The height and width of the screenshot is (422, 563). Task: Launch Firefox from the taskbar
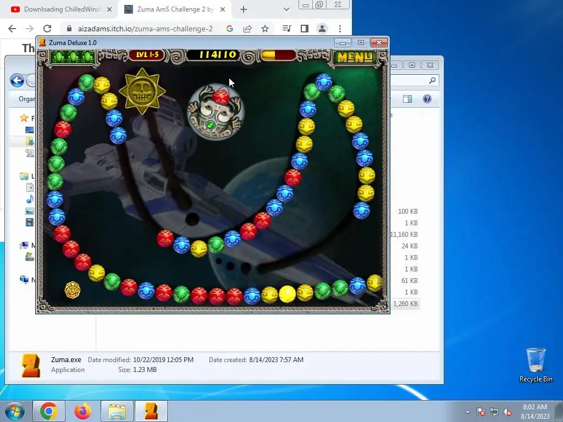pos(83,411)
